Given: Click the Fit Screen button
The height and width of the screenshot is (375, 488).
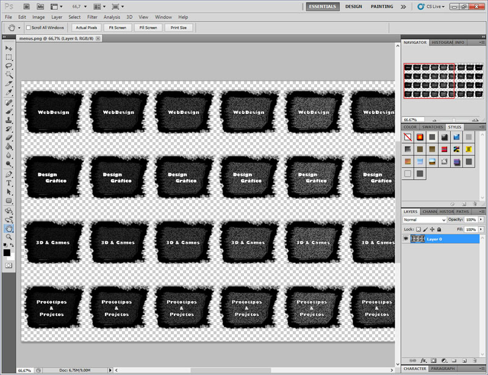Looking at the screenshot, I should tap(117, 27).
